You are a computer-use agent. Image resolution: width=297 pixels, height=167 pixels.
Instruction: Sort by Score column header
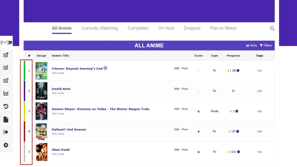click(199, 56)
